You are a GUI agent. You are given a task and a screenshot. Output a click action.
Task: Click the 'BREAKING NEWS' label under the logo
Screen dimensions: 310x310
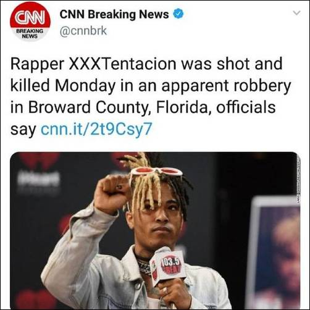[30, 33]
